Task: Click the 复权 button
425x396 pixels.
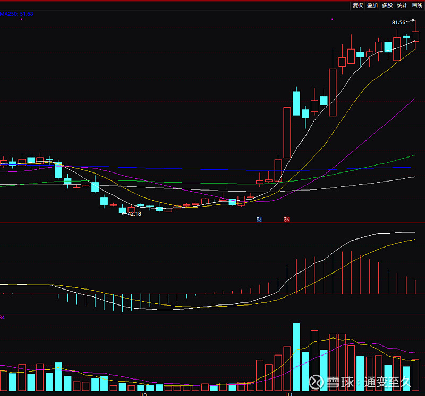Action: coord(358,5)
